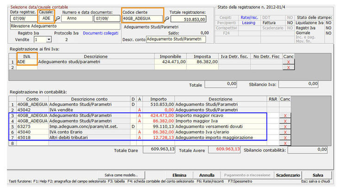Image resolution: width=339 pixels, height=192 pixels.
Task: Click Sbilancio Iva field
Action: (x=298, y=84)
